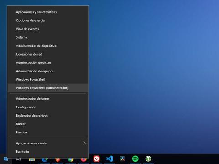219x164 pixels.
Task: Launch Windows PowerShell (Administrador)
Action: [x=48, y=88]
